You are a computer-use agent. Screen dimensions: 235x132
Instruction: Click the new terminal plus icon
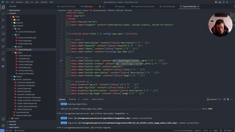pyautogui.click(x=219, y=99)
